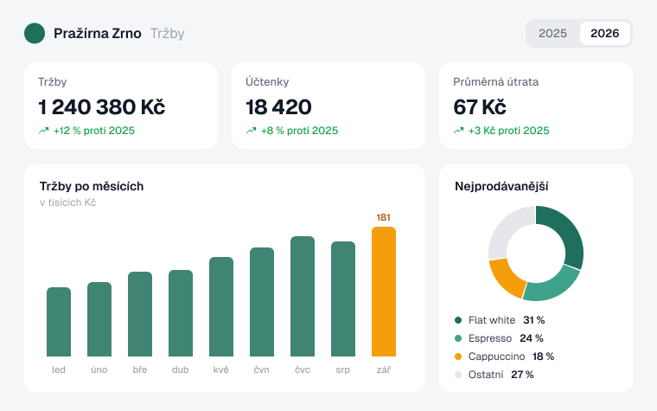The image size is (657, 411).
Task: Click the 24 % legend value
Action: [532, 338]
